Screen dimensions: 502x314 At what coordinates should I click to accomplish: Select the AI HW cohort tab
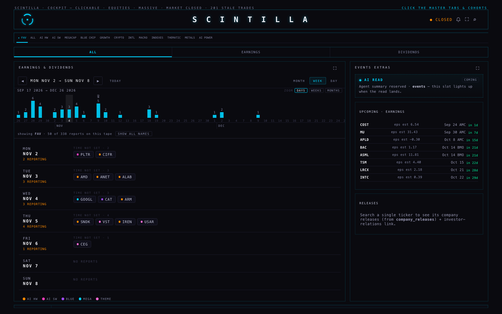click(x=44, y=38)
